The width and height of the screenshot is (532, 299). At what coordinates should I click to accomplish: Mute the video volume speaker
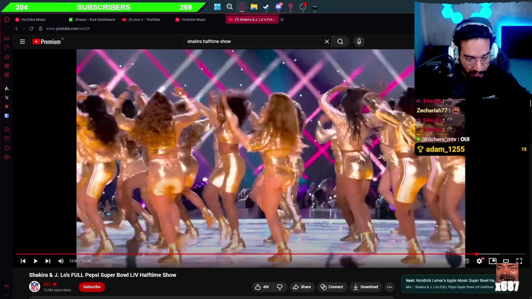pyautogui.click(x=61, y=261)
